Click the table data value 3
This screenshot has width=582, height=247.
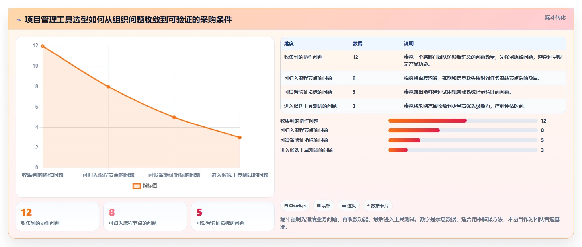(354, 106)
